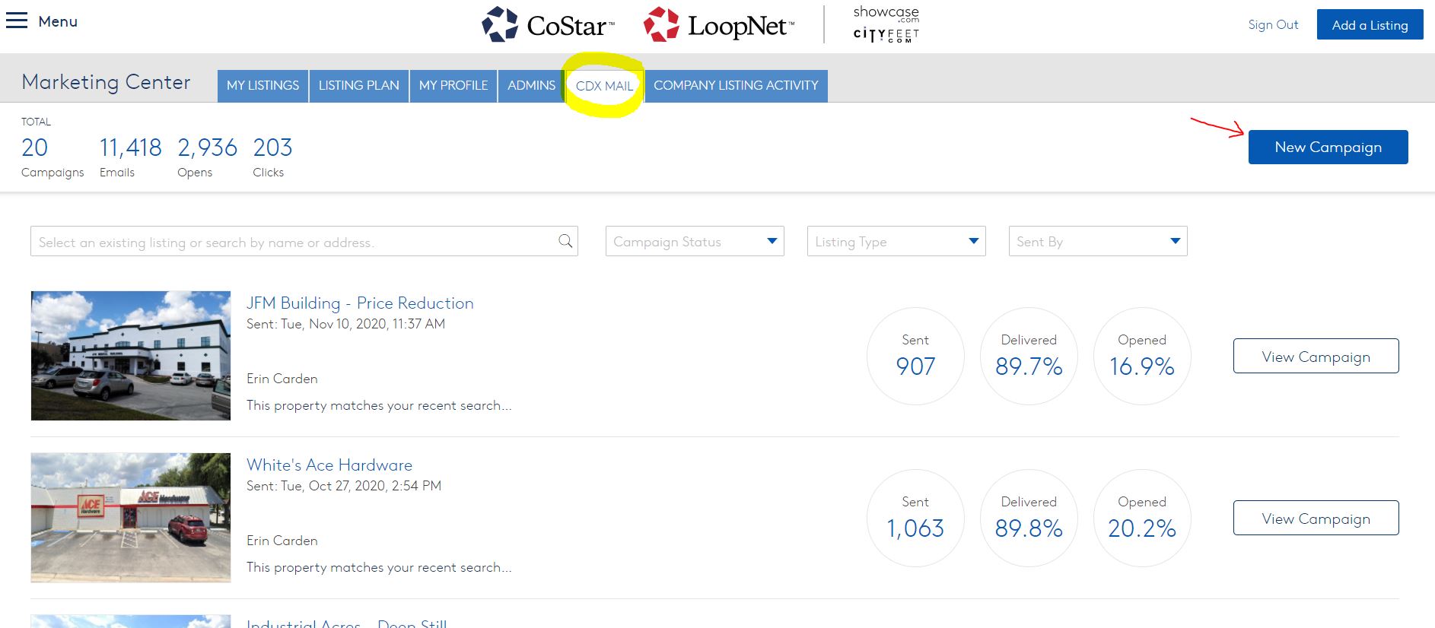Click the Add a Listing button
This screenshot has width=1435, height=628.
(x=1370, y=25)
